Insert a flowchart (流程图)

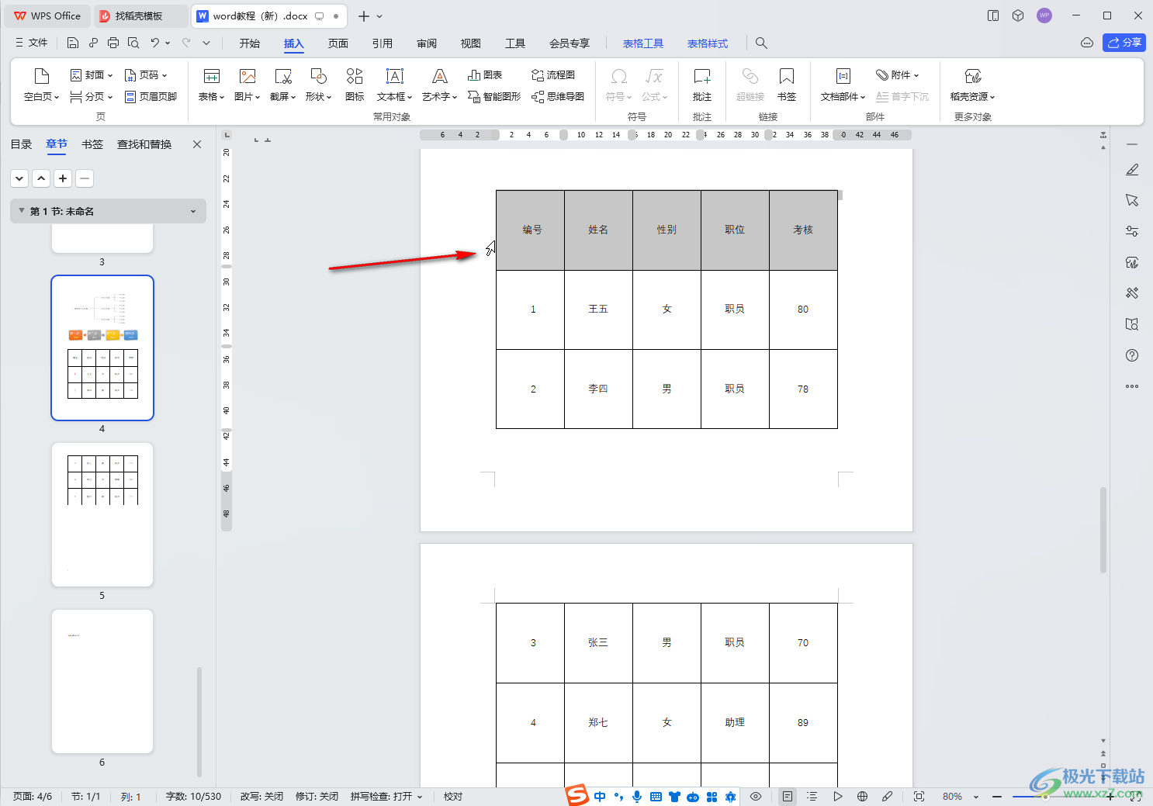pos(553,75)
